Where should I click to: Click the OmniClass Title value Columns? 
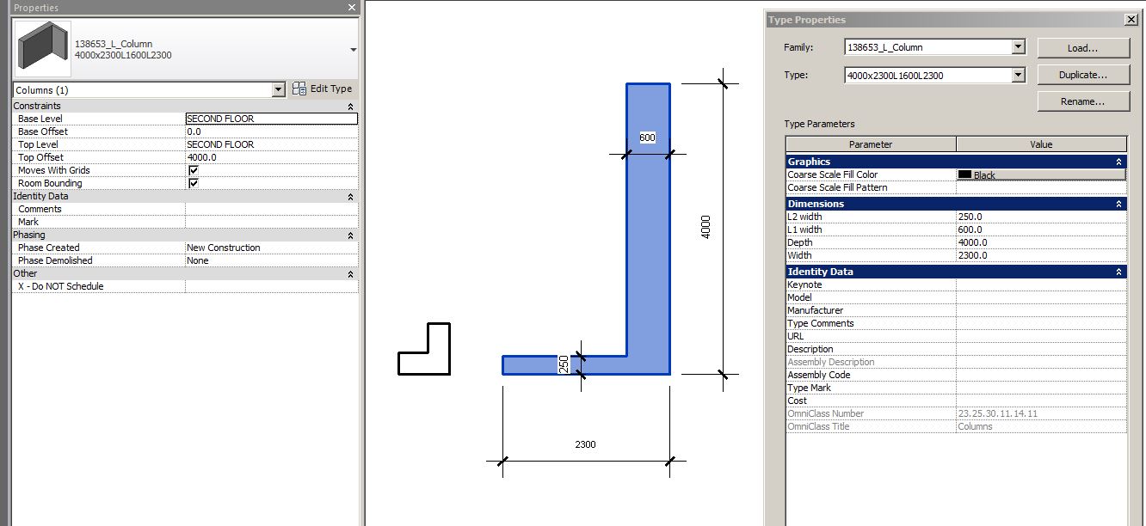tap(1041, 426)
